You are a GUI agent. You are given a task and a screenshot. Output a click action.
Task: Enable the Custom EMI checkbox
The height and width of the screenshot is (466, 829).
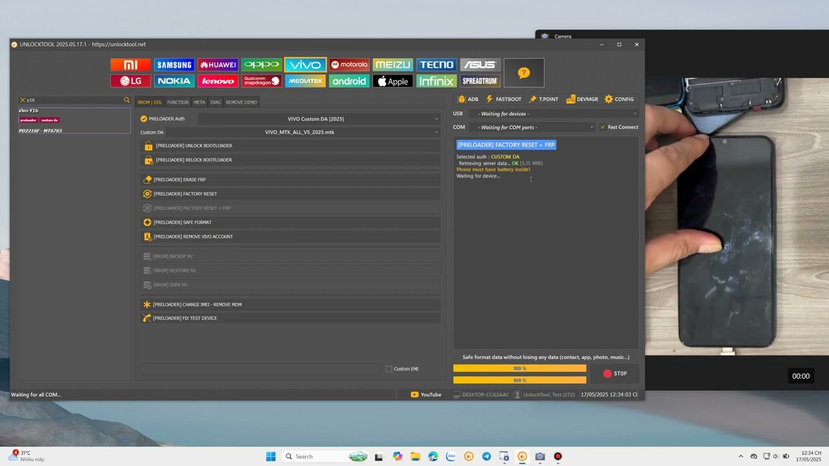coord(389,369)
